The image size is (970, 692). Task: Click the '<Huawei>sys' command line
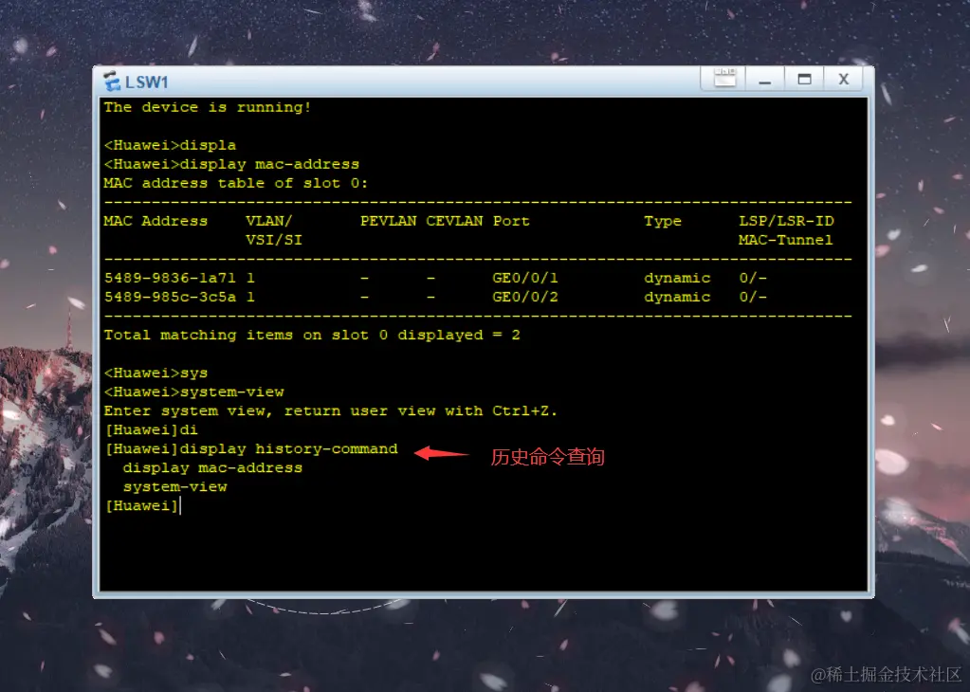(x=156, y=373)
